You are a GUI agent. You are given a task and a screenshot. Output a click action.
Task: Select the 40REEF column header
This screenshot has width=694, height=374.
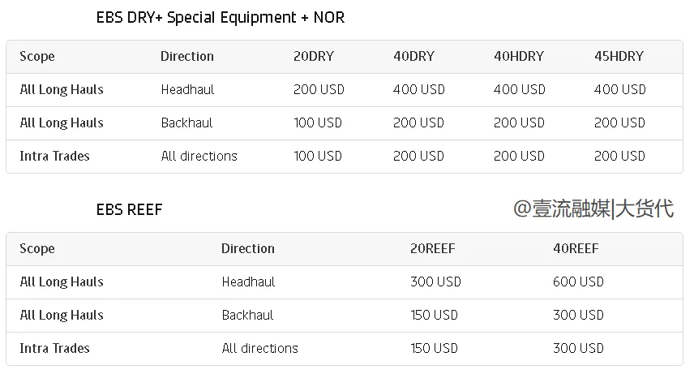(x=576, y=249)
